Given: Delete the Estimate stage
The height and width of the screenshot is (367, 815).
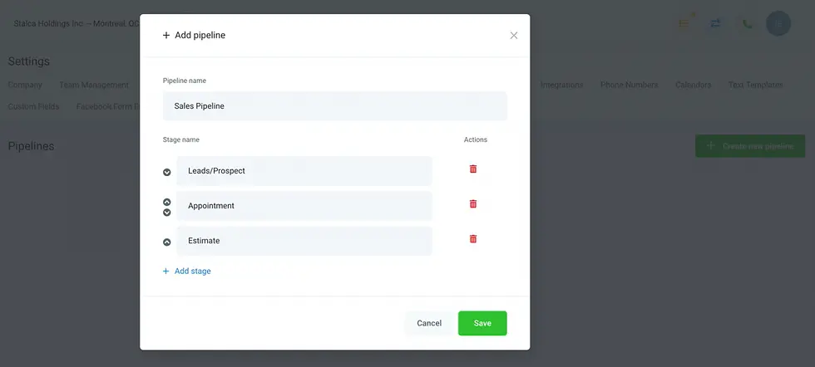Looking at the screenshot, I should 473,239.
